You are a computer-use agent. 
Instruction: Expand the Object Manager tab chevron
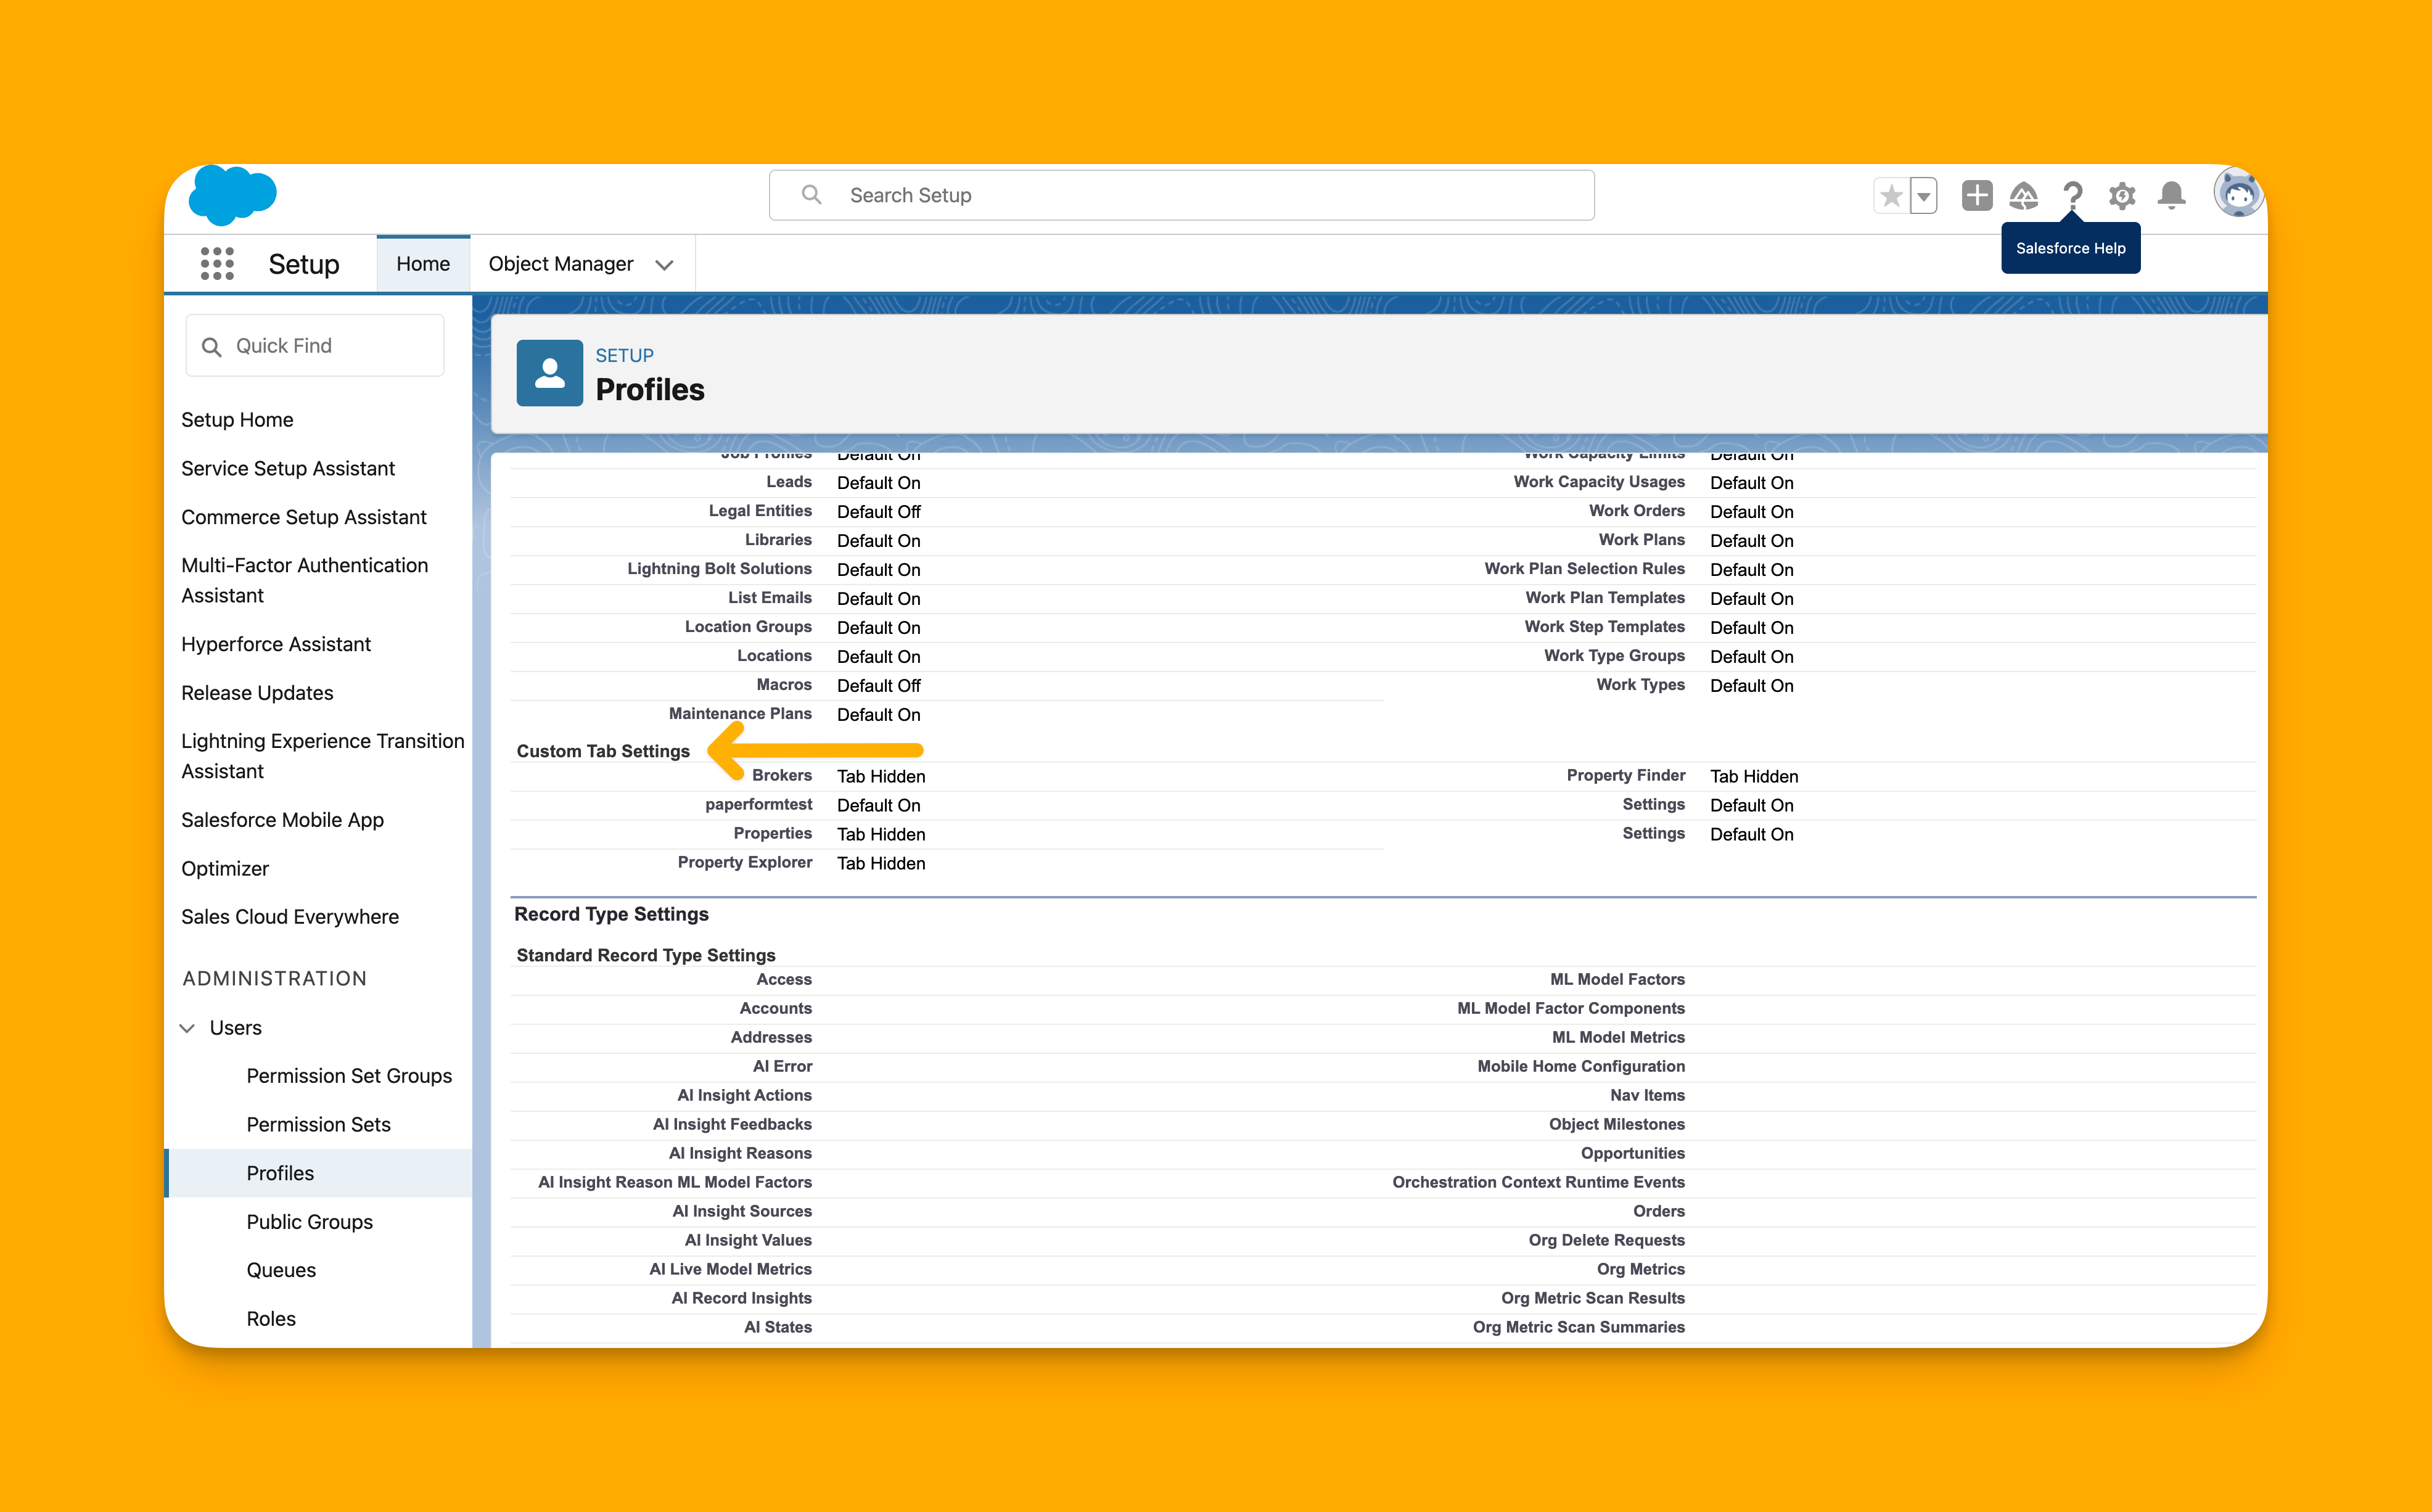point(664,265)
